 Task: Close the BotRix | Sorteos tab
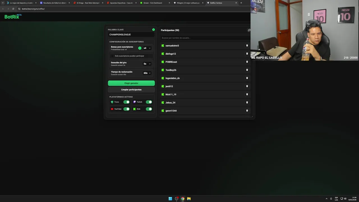tap(236, 3)
